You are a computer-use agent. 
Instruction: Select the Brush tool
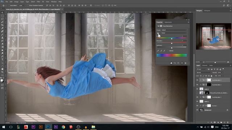click(2, 35)
